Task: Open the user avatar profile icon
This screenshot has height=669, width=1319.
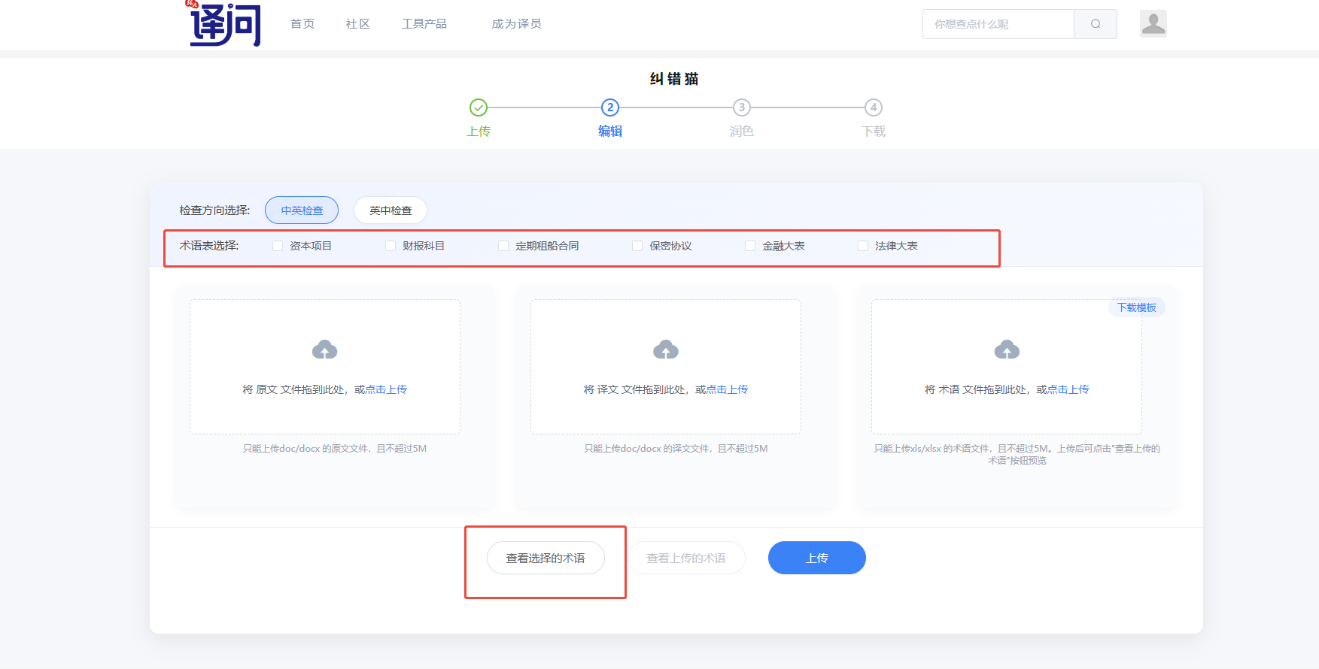Action: (1153, 23)
